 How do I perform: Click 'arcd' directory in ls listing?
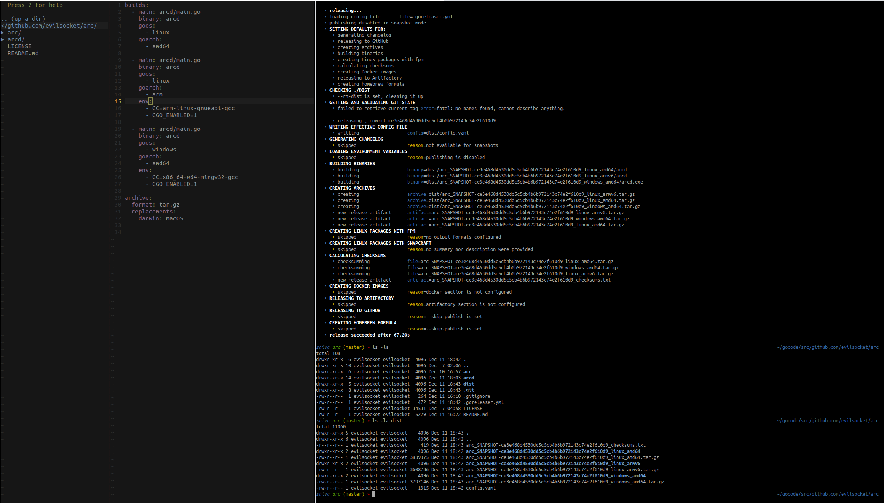469,378
